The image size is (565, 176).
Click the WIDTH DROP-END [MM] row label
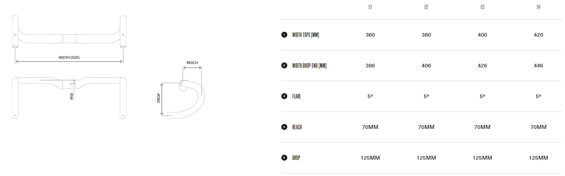(309, 65)
